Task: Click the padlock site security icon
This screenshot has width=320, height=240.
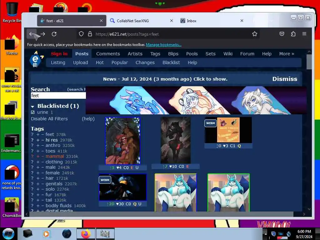Action: [90, 34]
